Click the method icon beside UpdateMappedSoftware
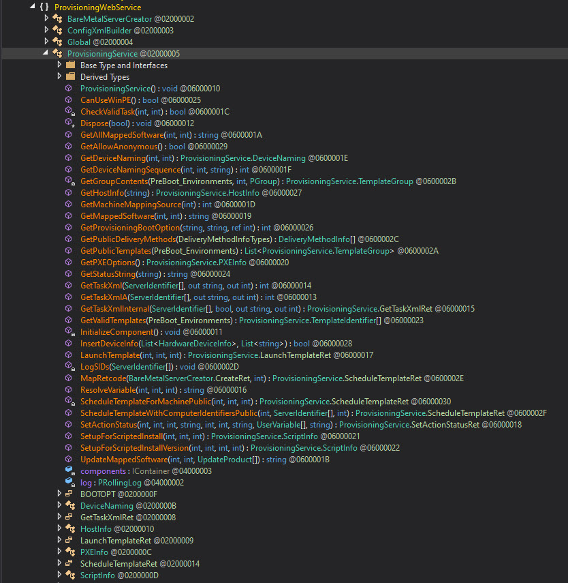568x583 pixels. [68, 459]
